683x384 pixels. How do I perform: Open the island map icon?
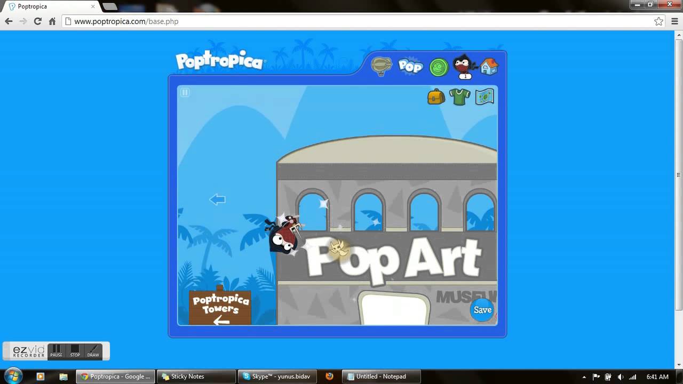[485, 97]
